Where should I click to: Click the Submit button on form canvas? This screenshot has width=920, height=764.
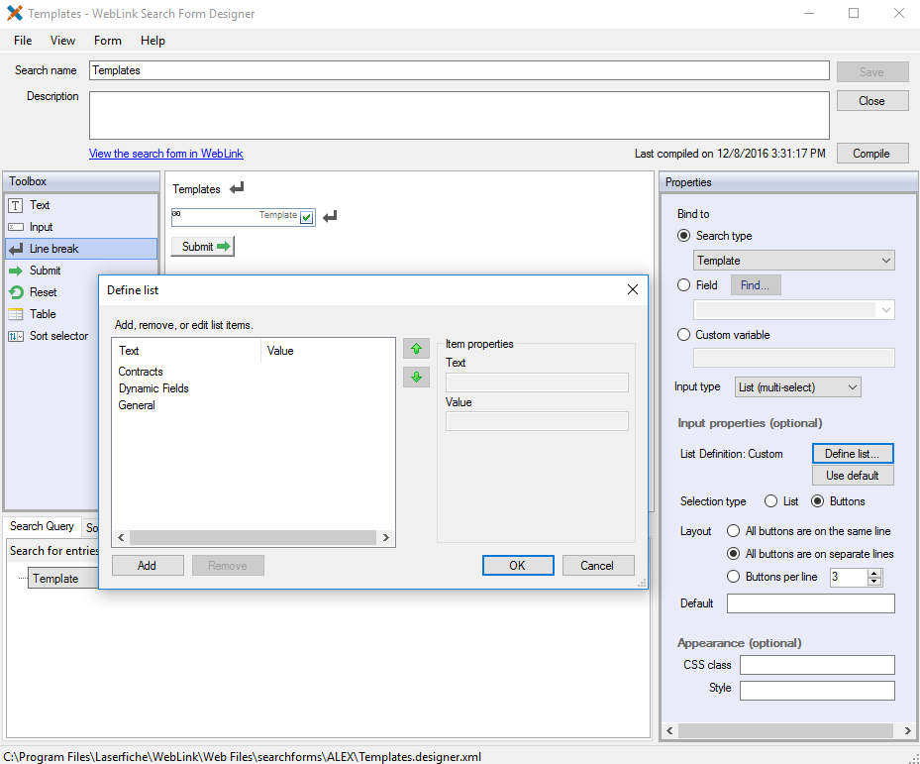(202, 247)
